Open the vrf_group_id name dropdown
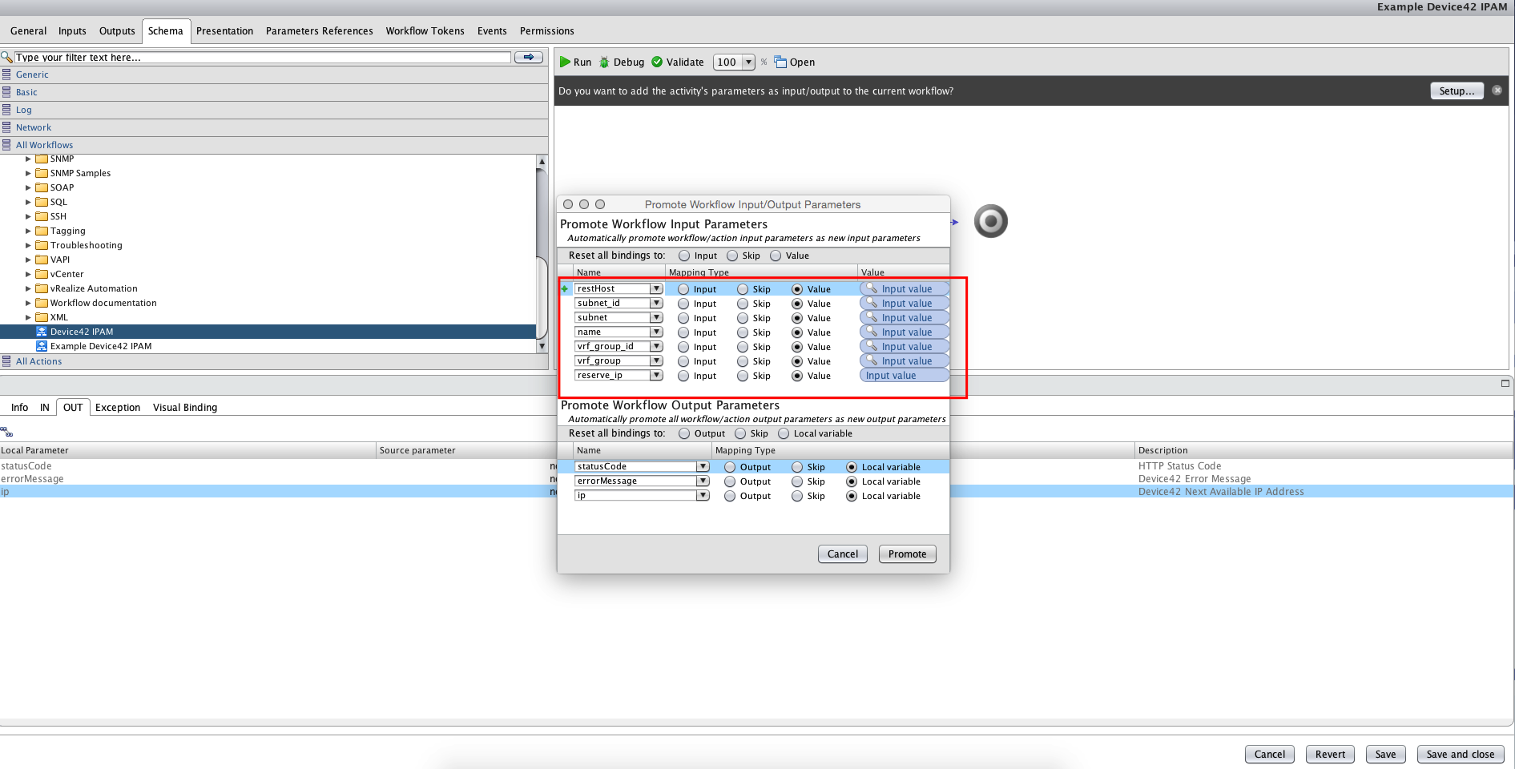 656,346
